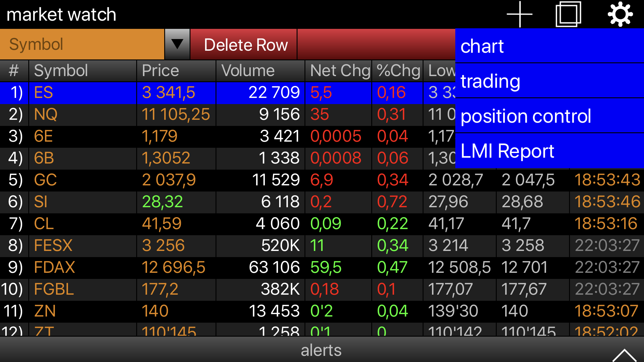
Task: Tap the Symbol input field
Action: (82, 44)
